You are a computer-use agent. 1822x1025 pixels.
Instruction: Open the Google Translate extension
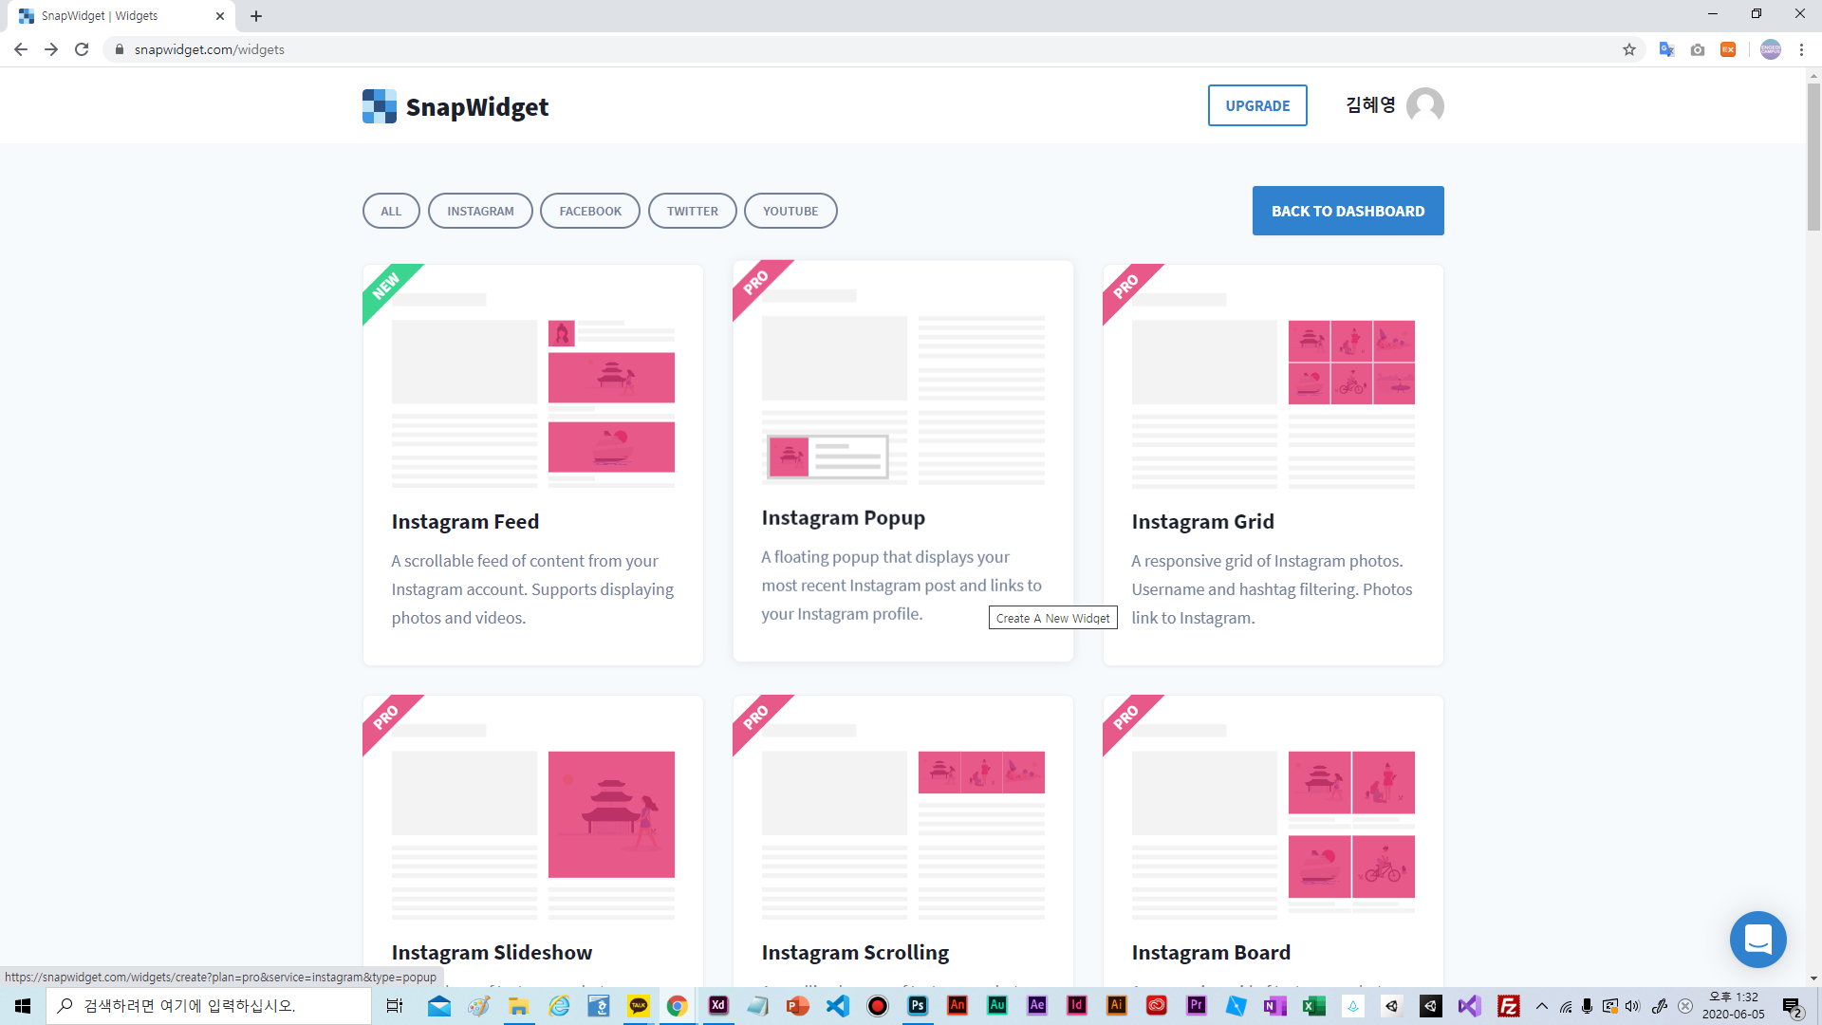(1666, 49)
